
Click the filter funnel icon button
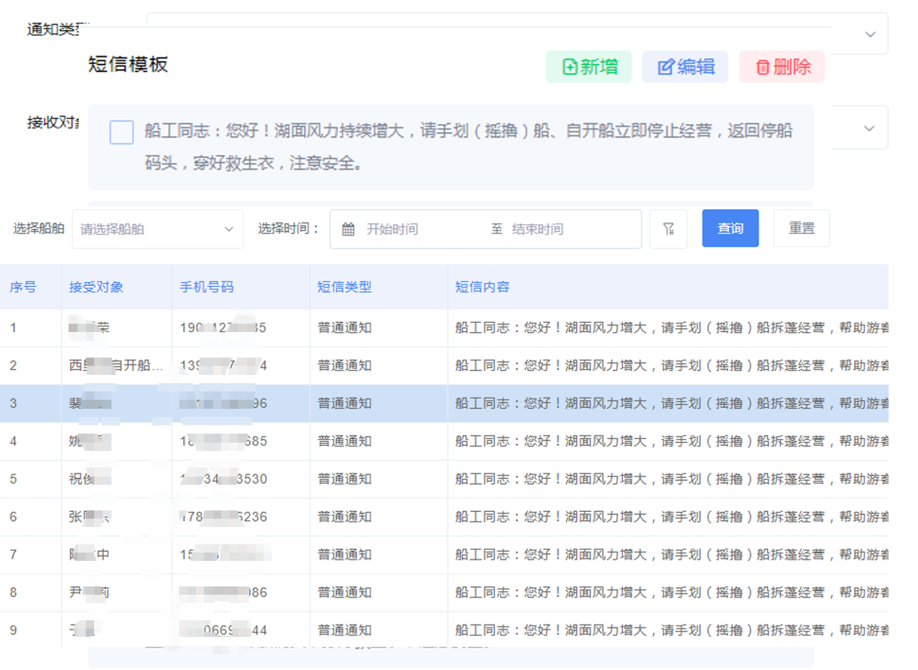tap(668, 229)
